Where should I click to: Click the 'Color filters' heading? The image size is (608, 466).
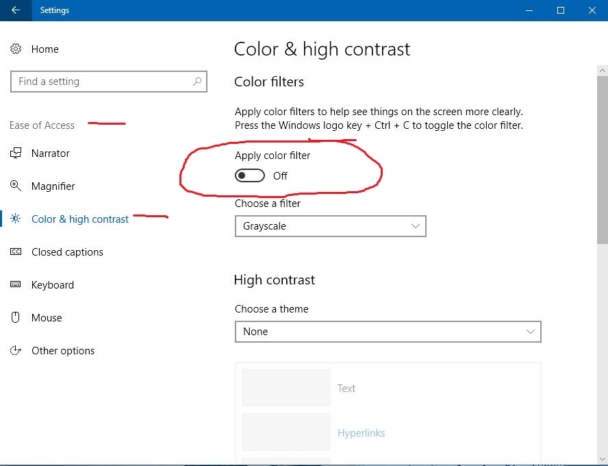269,82
